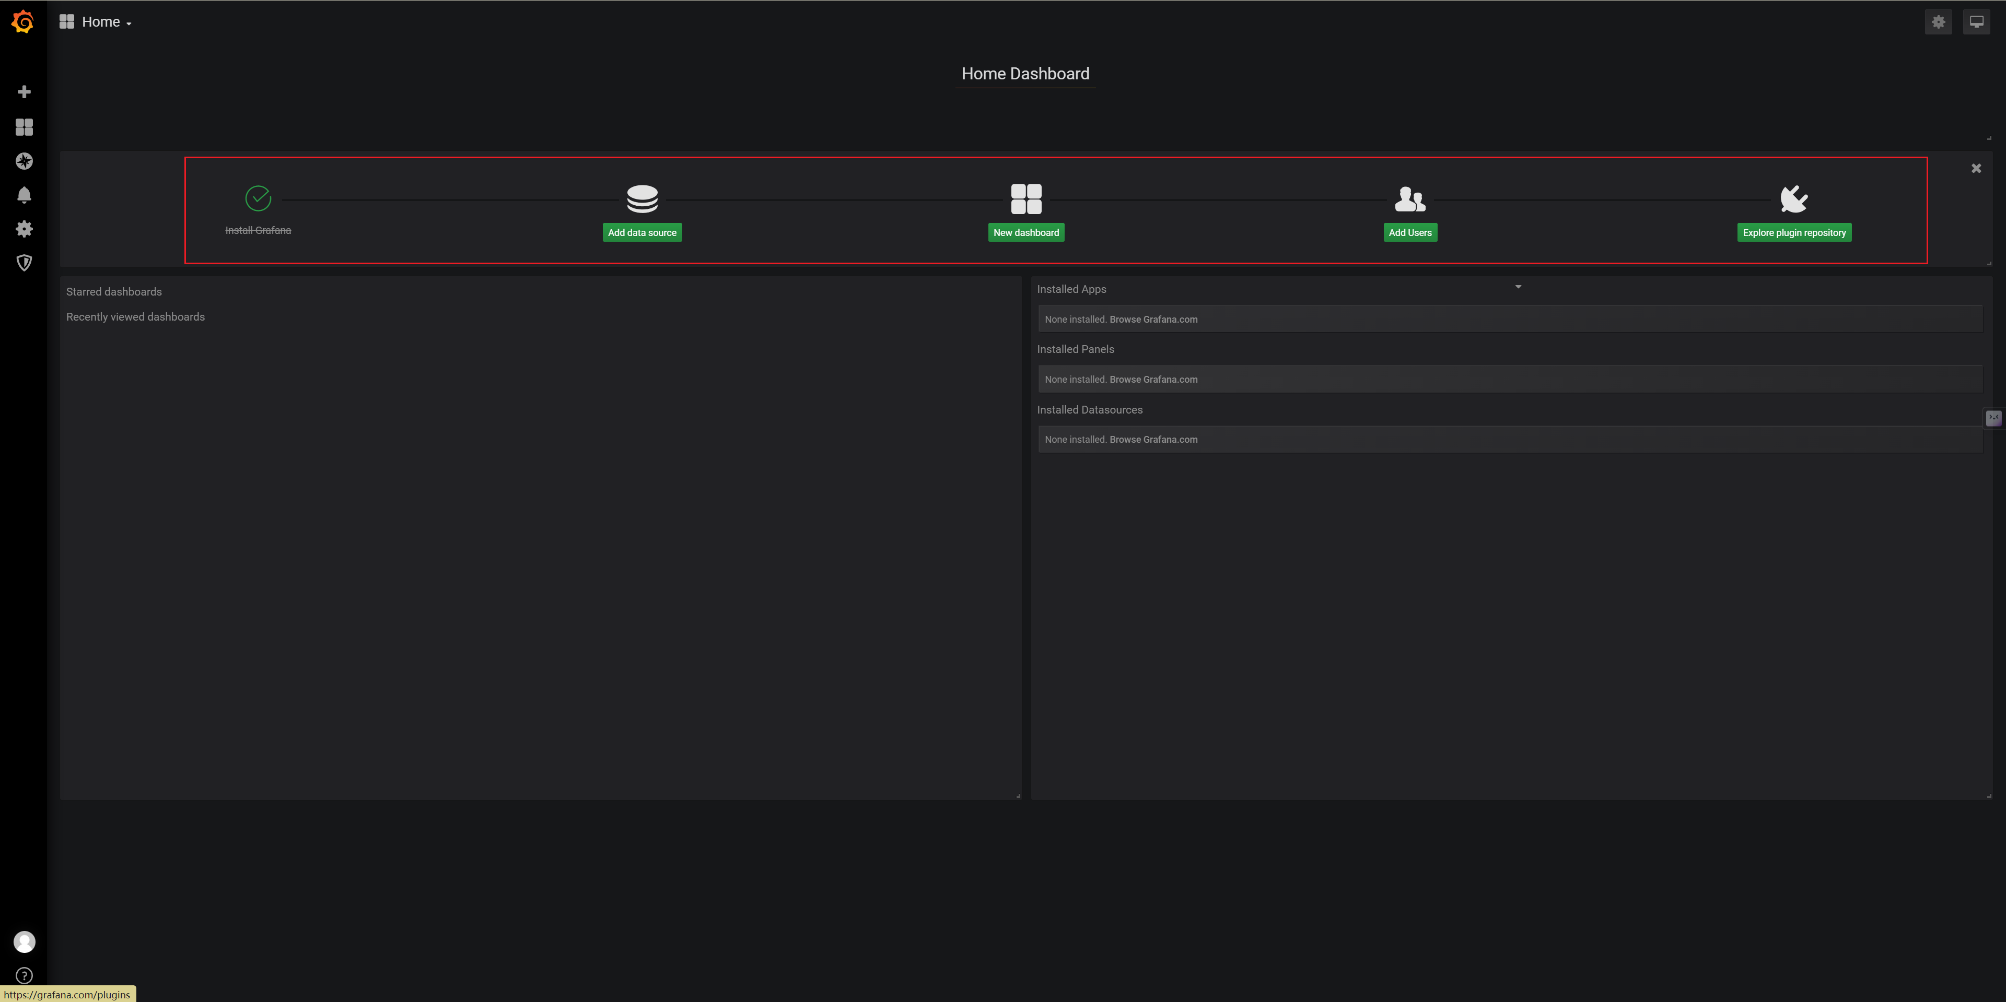Viewport: 2006px width, 1002px height.
Task: Open Explore compass icon in sidebar
Action: (24, 161)
